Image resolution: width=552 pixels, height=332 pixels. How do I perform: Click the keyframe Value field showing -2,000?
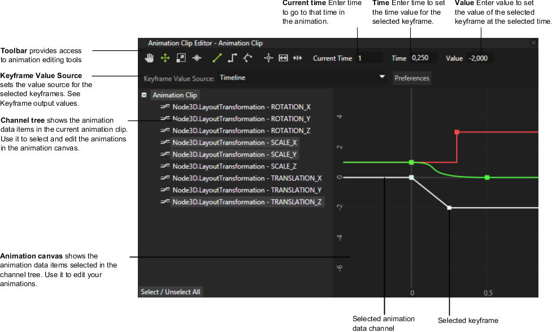pyautogui.click(x=479, y=58)
